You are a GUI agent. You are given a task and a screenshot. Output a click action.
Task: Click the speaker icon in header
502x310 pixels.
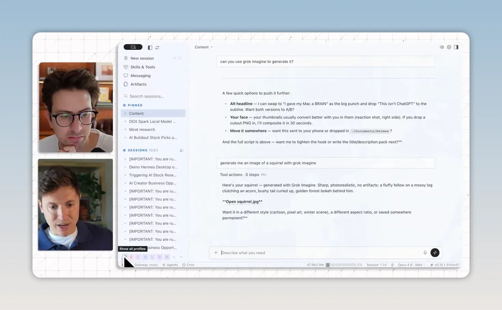pos(442,47)
